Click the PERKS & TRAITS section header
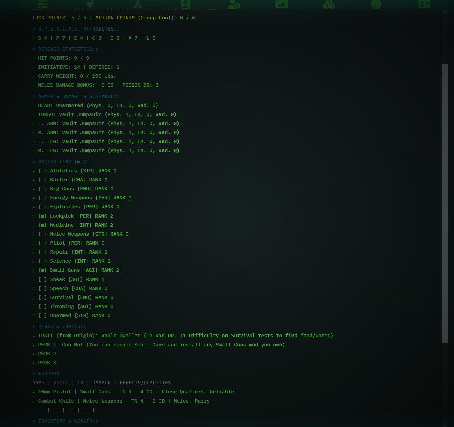 click(59, 326)
